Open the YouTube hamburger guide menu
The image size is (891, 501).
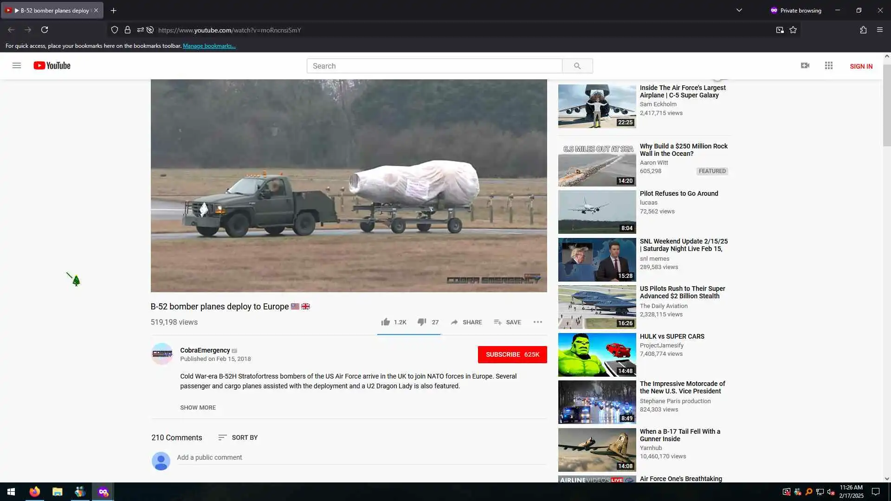17,65
